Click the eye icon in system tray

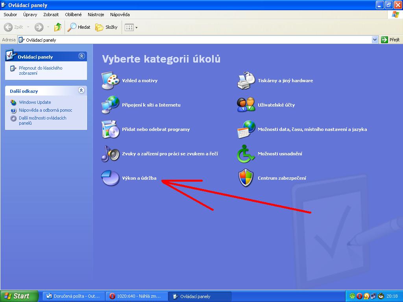click(x=381, y=296)
